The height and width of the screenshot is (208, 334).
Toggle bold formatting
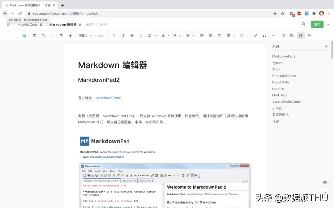point(114,36)
